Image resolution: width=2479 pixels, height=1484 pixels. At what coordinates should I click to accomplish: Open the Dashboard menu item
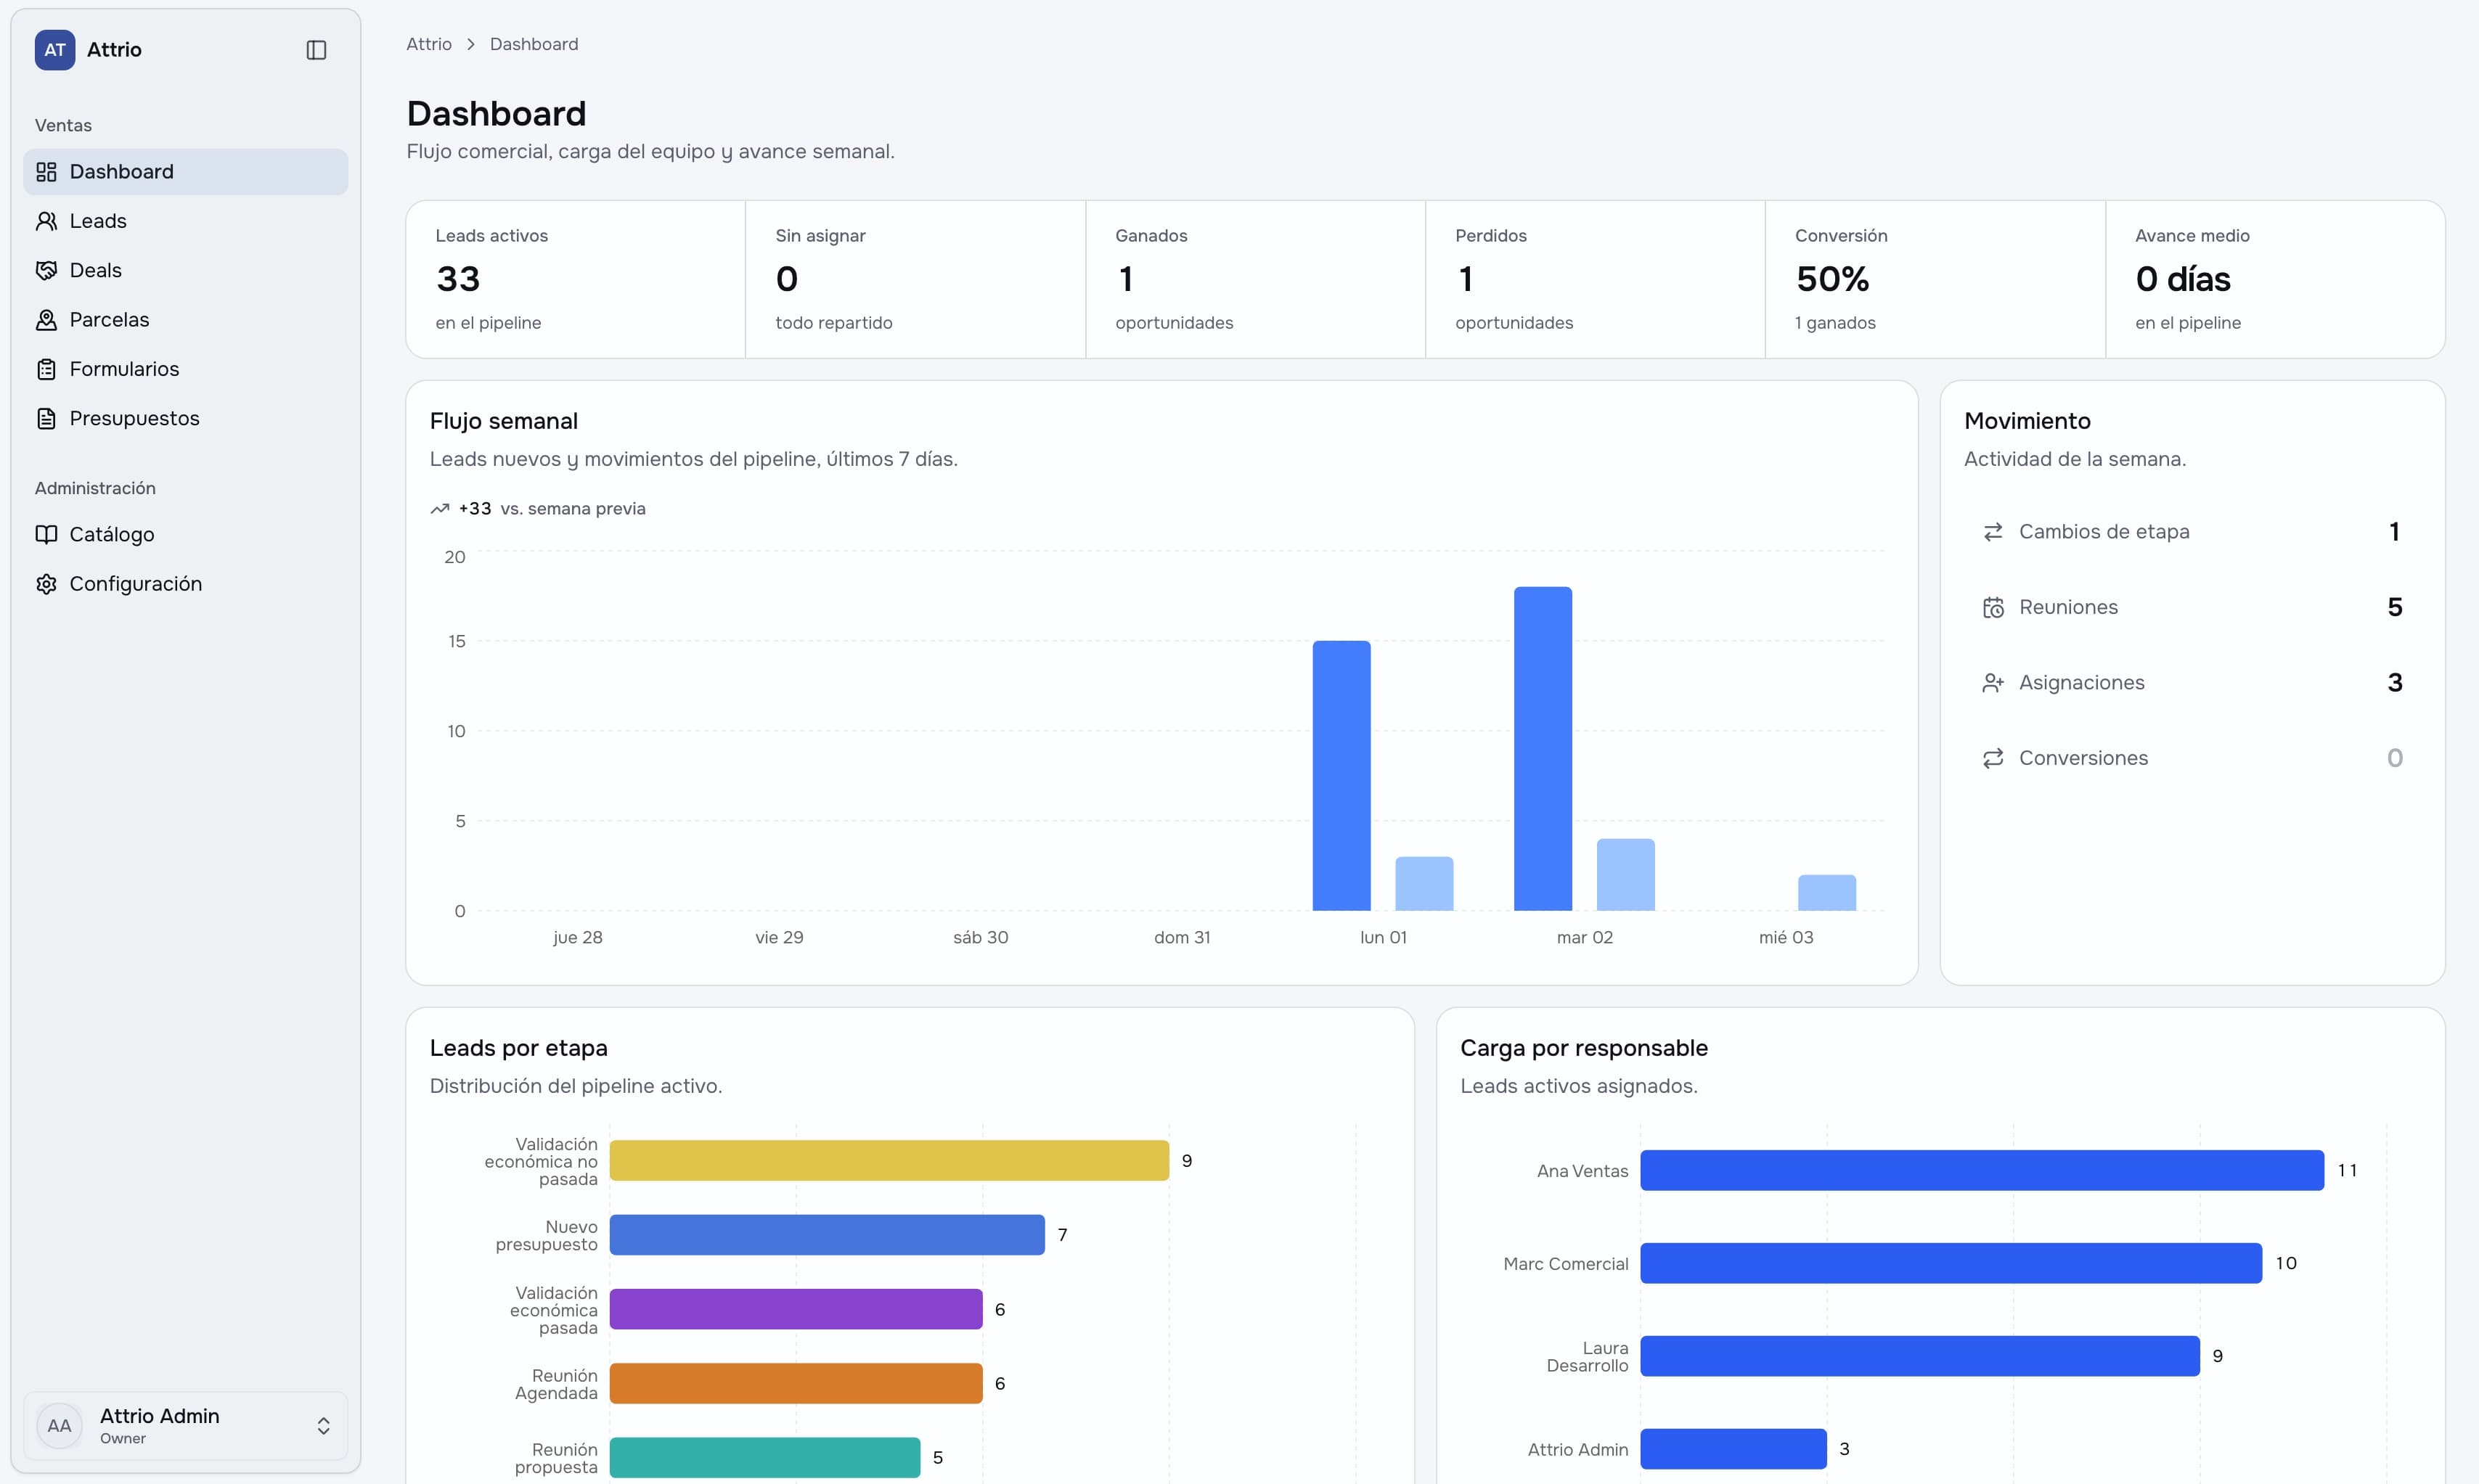click(186, 172)
